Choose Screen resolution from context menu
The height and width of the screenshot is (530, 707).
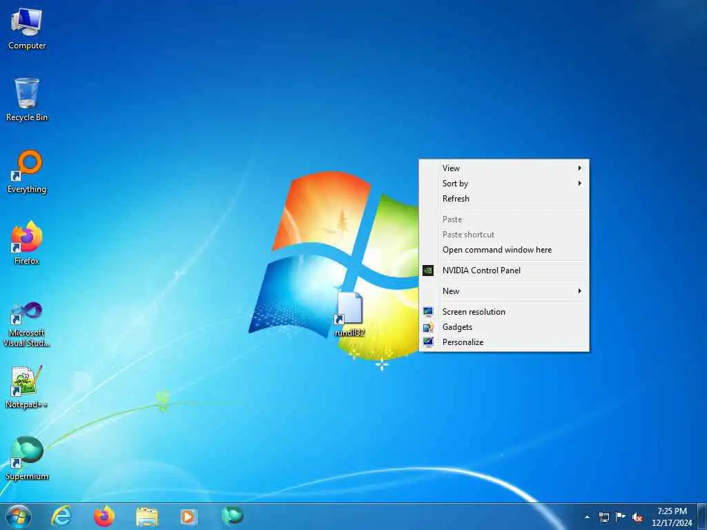503,312
